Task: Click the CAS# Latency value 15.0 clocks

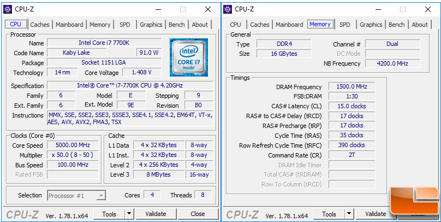Action: (351, 106)
